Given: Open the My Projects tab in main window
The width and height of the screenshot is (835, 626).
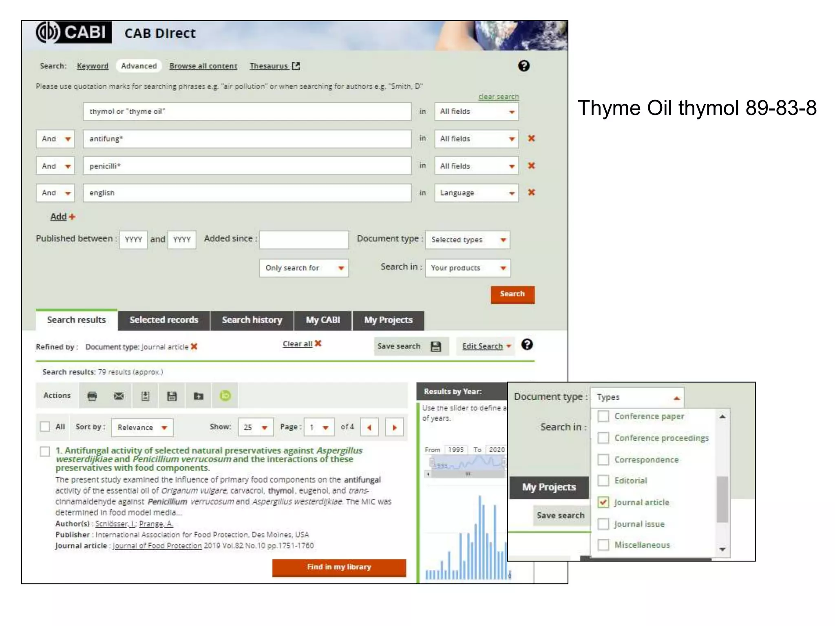Looking at the screenshot, I should coord(388,320).
